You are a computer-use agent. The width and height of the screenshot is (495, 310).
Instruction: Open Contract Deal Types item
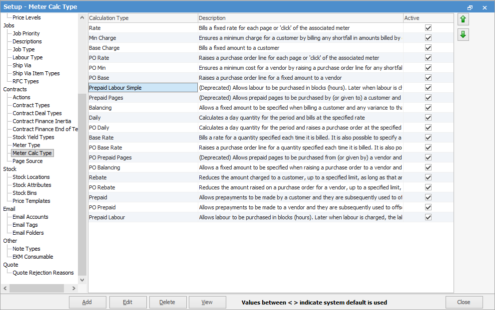coord(37,113)
